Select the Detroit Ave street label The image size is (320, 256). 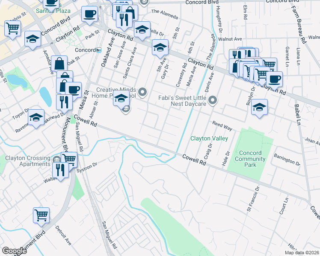pyautogui.click(x=63, y=236)
